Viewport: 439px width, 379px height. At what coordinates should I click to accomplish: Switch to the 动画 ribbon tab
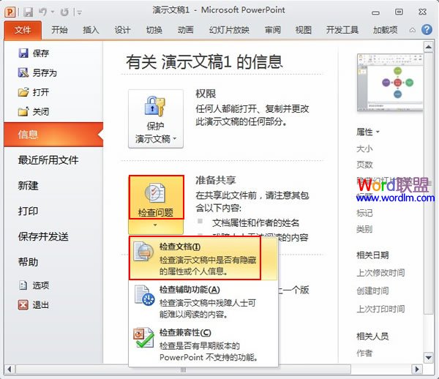point(185,30)
